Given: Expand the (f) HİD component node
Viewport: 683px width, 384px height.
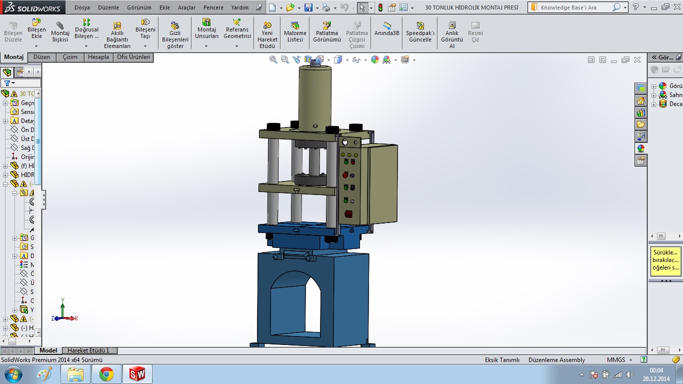Looking at the screenshot, I should coord(5,166).
